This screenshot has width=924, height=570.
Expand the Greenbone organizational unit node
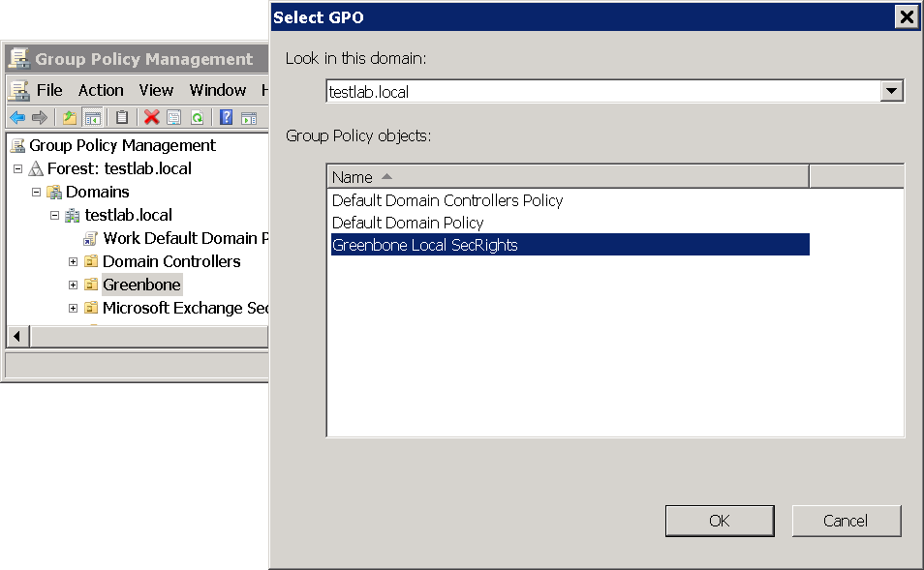point(73,285)
